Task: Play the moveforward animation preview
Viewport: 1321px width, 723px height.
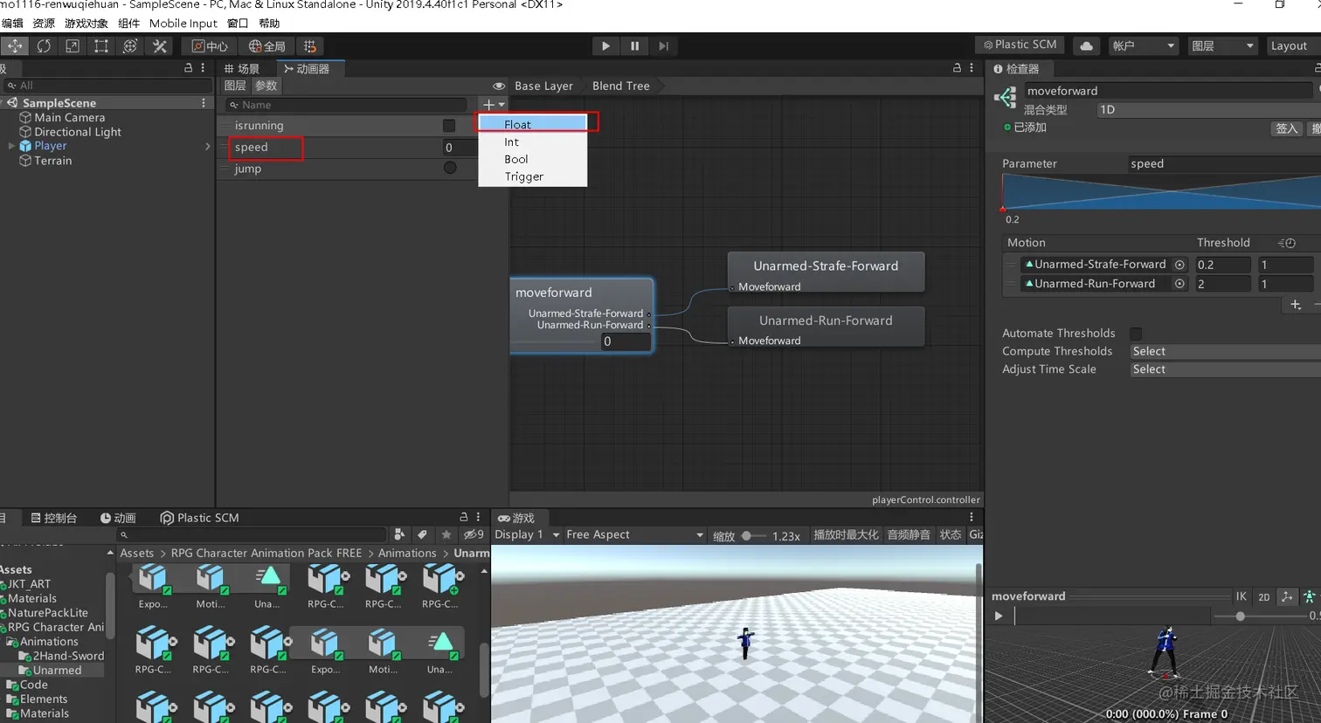Action: coord(999,616)
